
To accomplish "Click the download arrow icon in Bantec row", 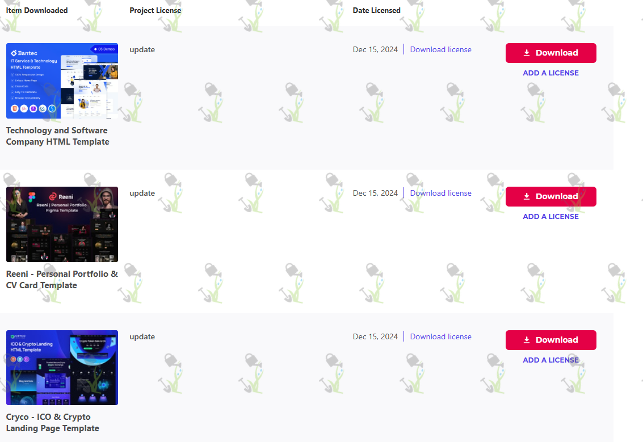I will [527, 53].
